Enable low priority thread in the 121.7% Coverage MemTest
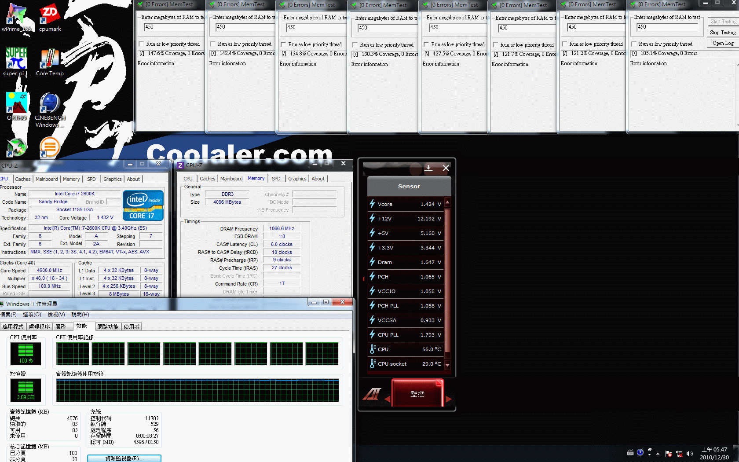Screen dimensions: 739x462 [x=496, y=45]
